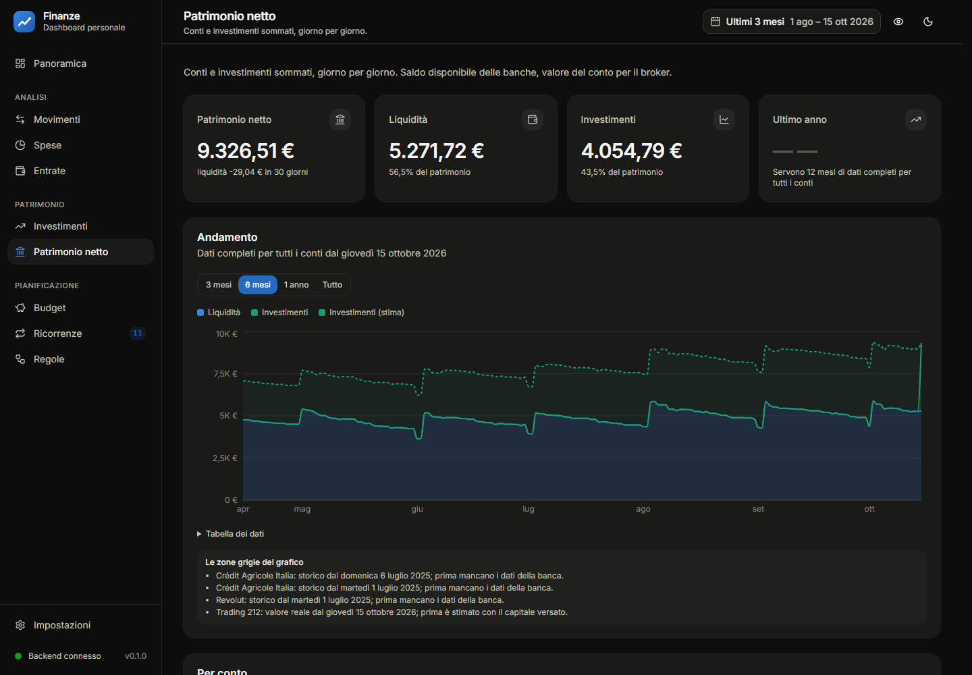Go to Movimenti page
The height and width of the screenshot is (675, 972).
[x=80, y=119]
